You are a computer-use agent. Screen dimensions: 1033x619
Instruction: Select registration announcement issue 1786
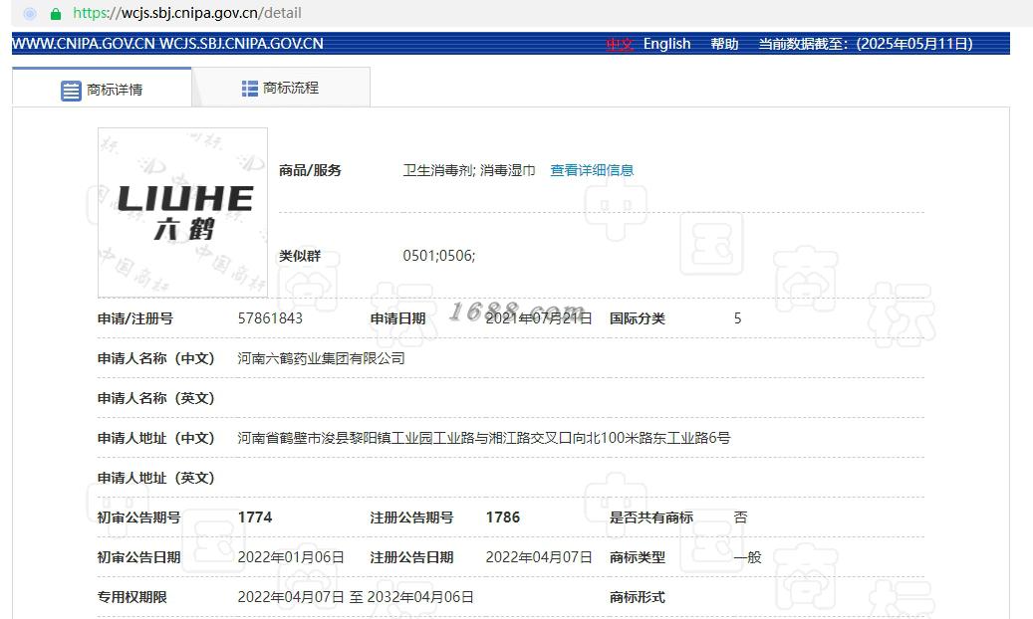click(x=503, y=517)
